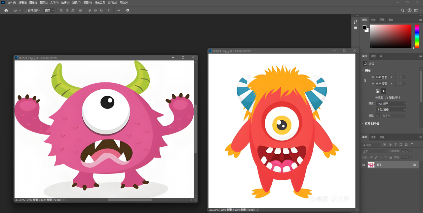Screen dimensions: 423x213
Task: Hide the 背景 layer with eye icon
Action: point(364,165)
